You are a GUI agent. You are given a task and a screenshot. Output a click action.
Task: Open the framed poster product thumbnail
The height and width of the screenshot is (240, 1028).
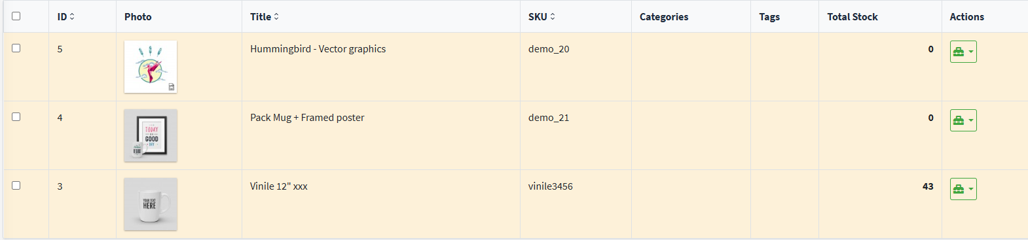[151, 135]
